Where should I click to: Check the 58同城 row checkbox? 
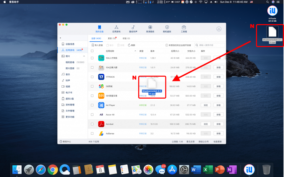click(92, 86)
